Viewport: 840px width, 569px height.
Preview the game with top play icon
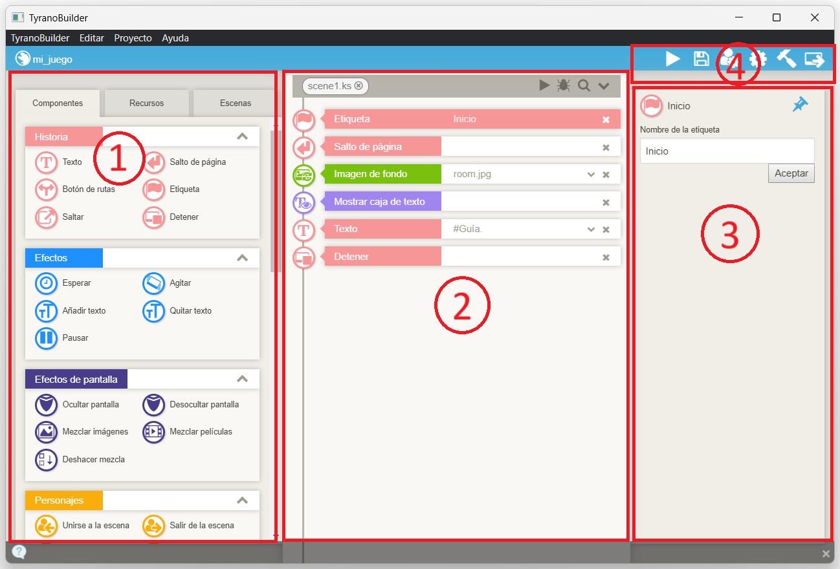coord(673,59)
